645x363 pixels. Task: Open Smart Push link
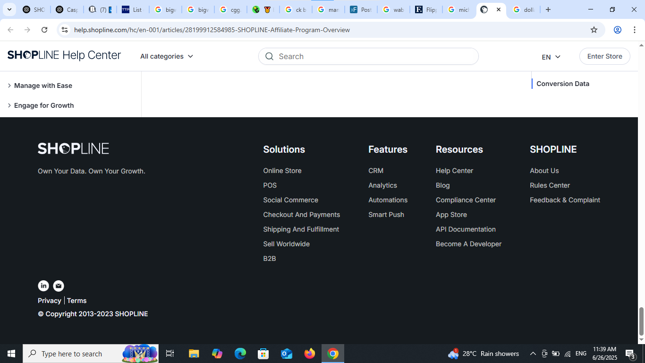pos(386,215)
